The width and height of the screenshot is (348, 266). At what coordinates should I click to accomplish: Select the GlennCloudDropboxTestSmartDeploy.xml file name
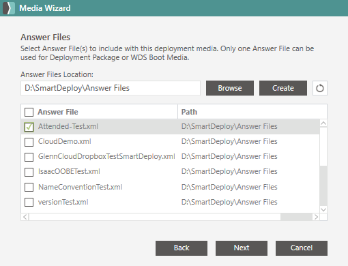coord(106,156)
